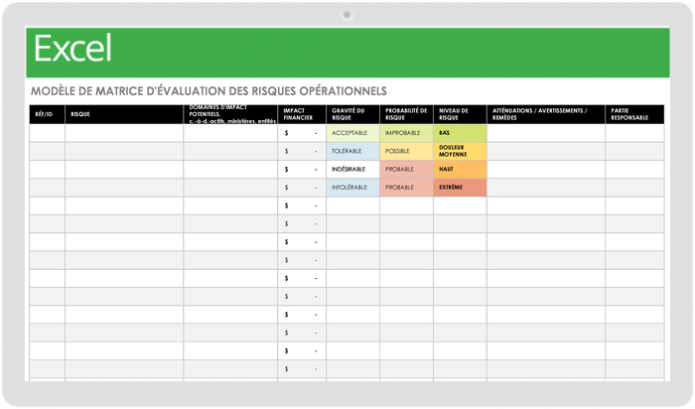Click the INDÉSIRABLE severity cell

coord(352,170)
